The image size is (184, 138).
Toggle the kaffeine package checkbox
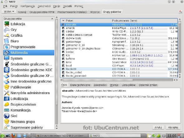[x=63, y=59]
